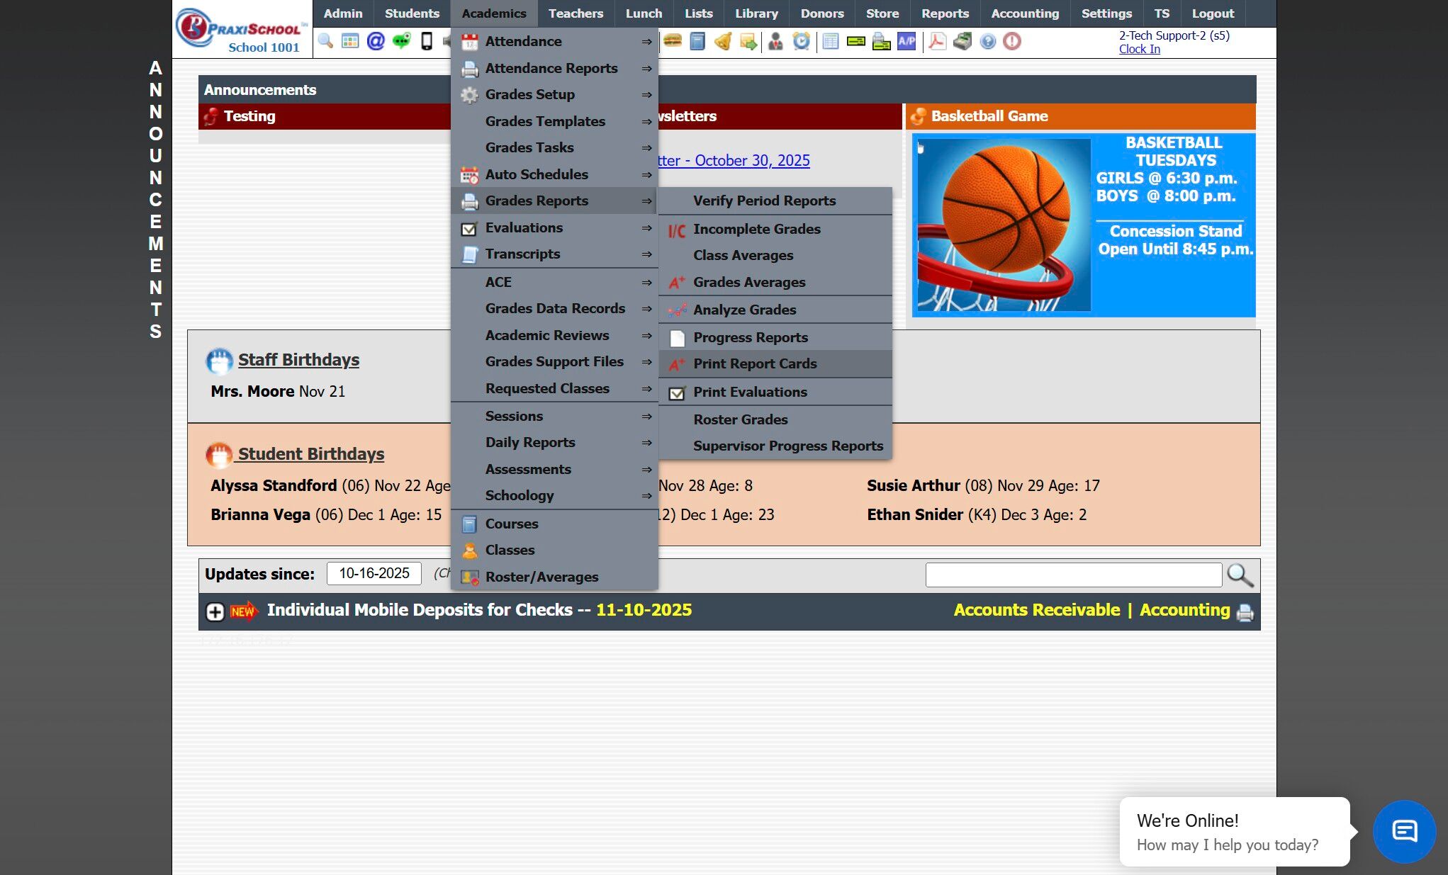Expand the Individual Mobile Deposits plus icon
This screenshot has height=875, width=1448.
[215, 611]
